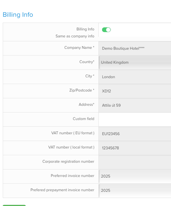Viewport: 171px width, 206px height.
Task: Select the Zip/Postcode field with XD12
Action: [135, 91]
